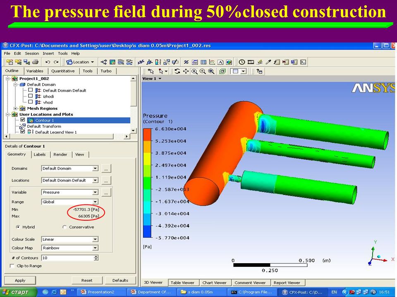Click the Instance Transform icon

[x=167, y=62]
